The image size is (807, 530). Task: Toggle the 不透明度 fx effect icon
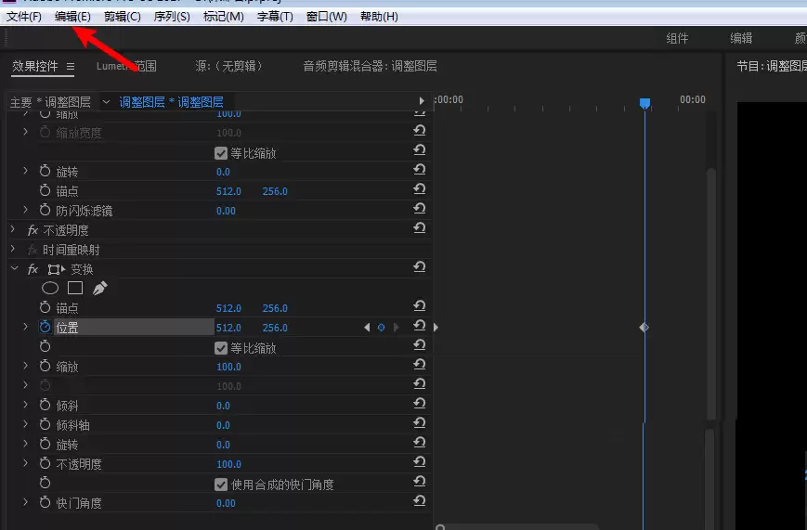[x=33, y=230]
